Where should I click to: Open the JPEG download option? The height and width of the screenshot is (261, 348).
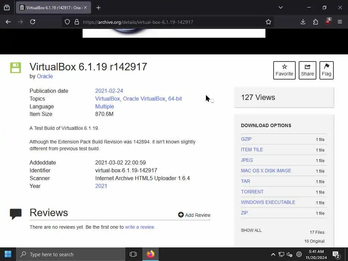click(247, 160)
